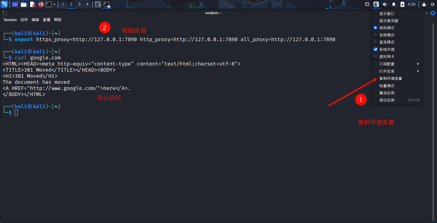Click the Clash cat tray icon
The width and height of the screenshot is (437, 223).
coord(376,4)
